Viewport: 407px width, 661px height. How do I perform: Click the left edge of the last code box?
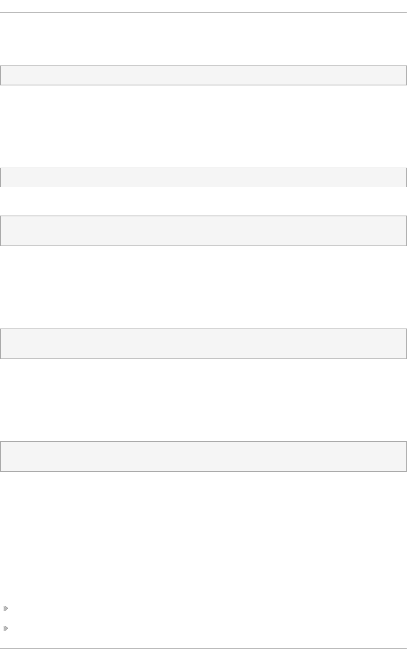[1, 457]
